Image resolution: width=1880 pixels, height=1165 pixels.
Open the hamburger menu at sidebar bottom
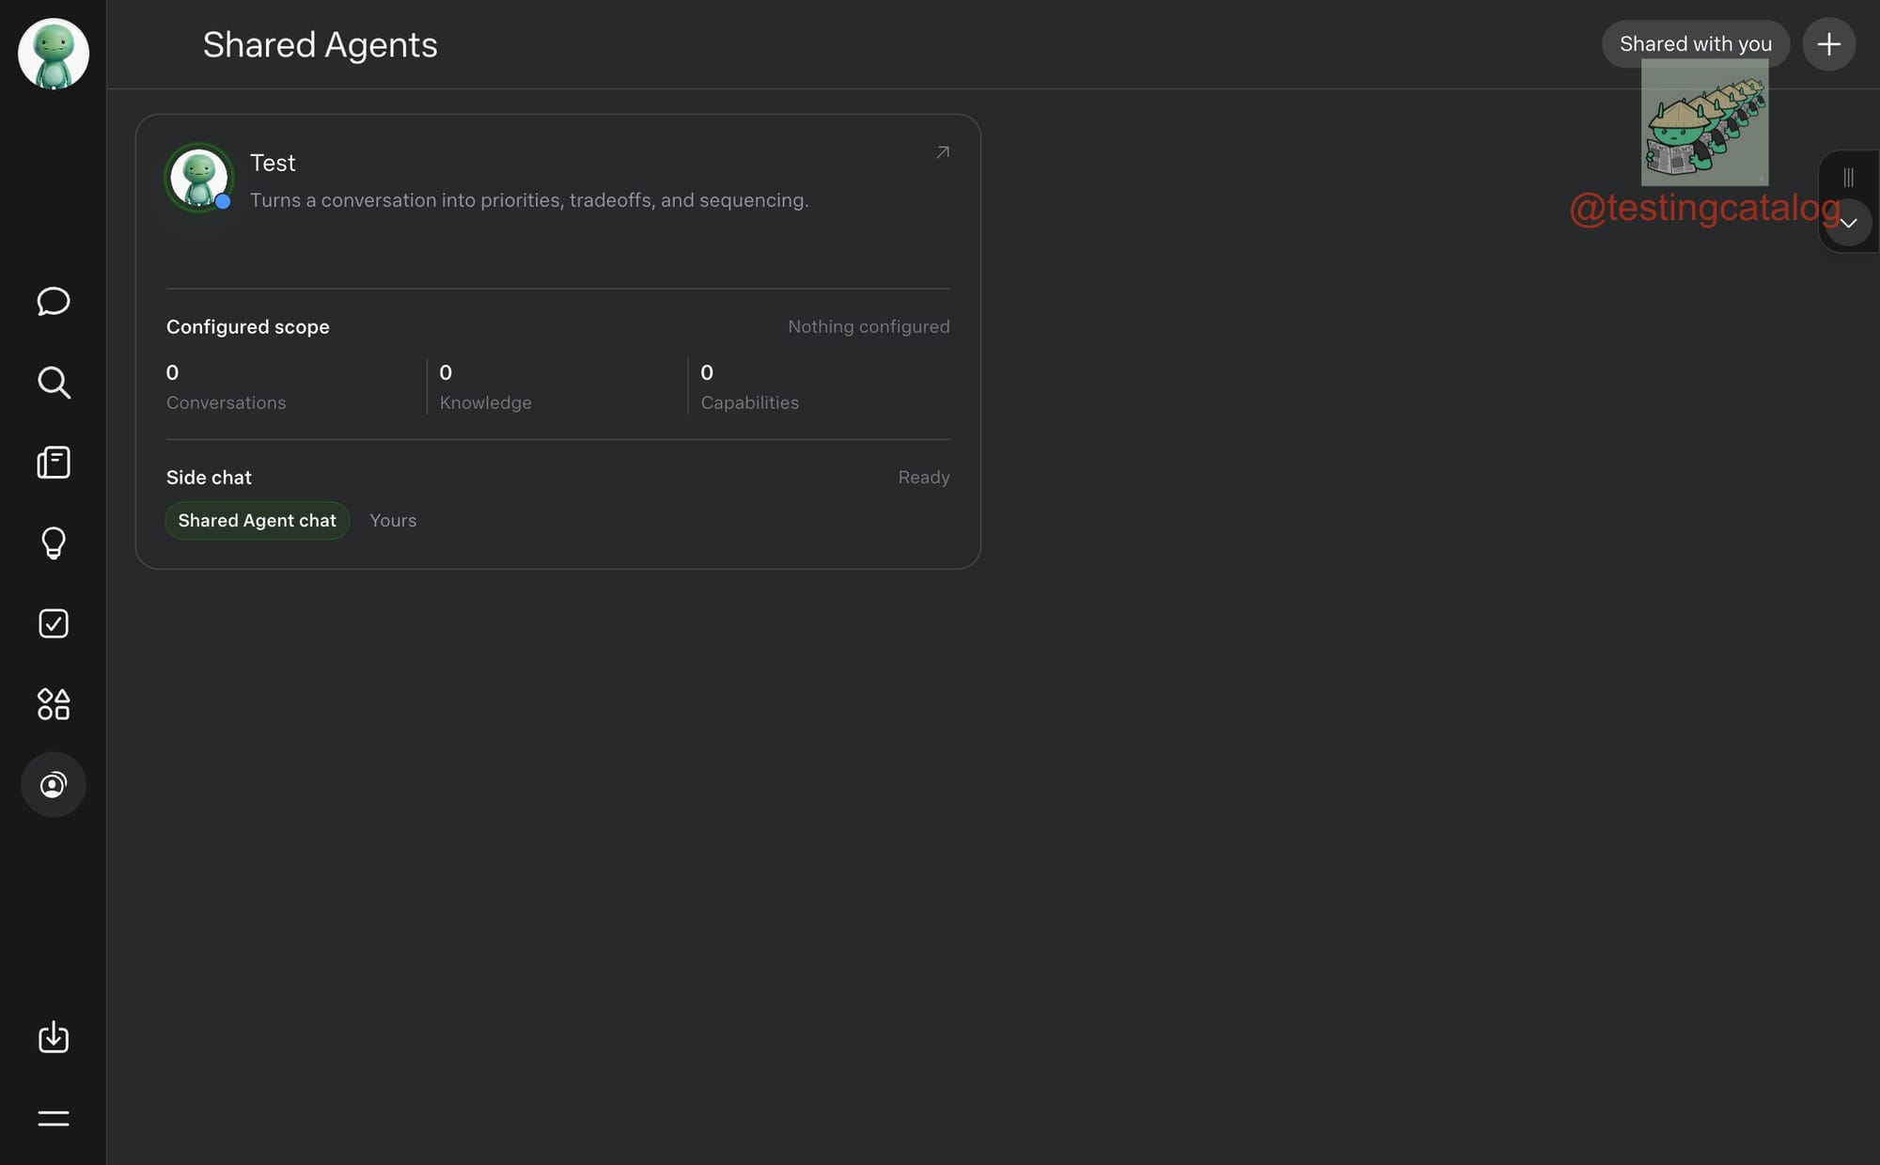54,1118
